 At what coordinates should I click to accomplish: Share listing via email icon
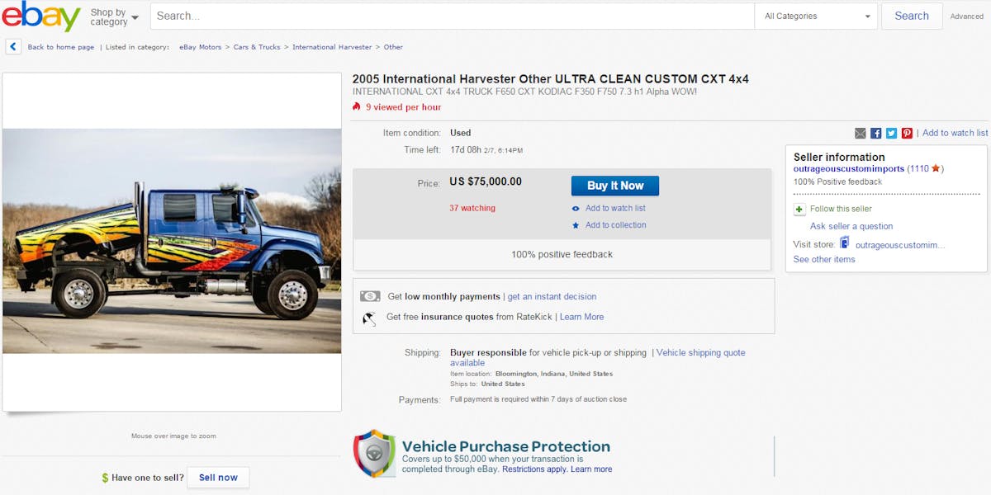tap(861, 133)
